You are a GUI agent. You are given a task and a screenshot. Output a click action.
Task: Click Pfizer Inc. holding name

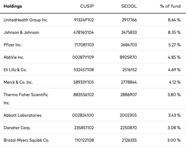tap(13, 45)
